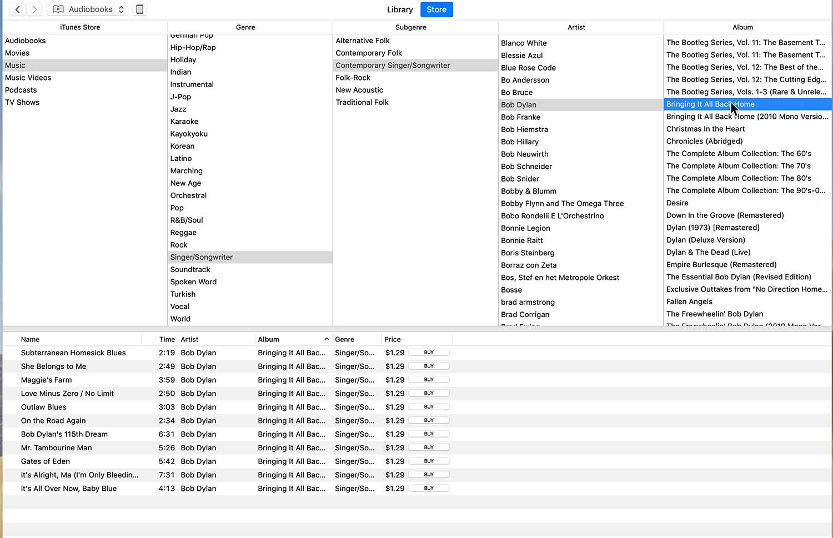Select the Folk-Rock subgenre
Viewport: 833px width, 538px height.
click(415, 78)
